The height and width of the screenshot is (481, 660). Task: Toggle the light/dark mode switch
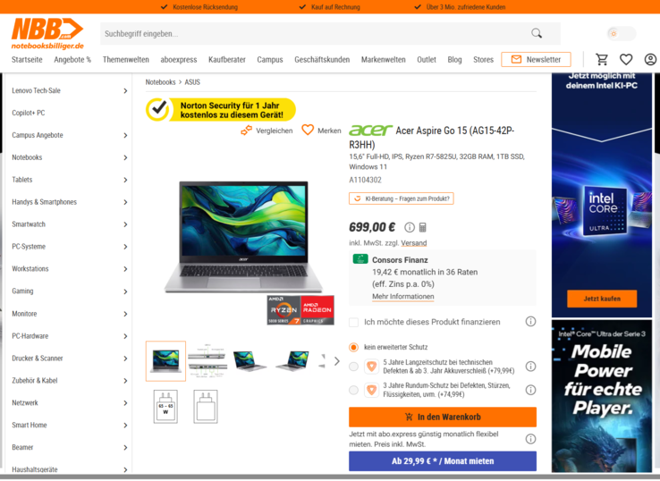[x=622, y=34]
